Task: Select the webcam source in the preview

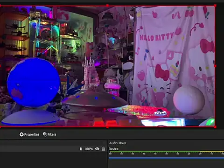Action: (x=107, y=66)
